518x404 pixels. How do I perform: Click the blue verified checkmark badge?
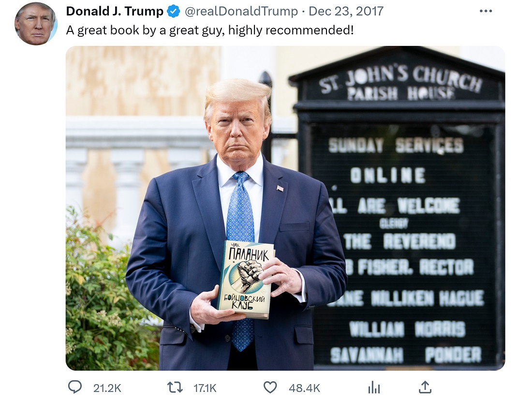coord(174,12)
